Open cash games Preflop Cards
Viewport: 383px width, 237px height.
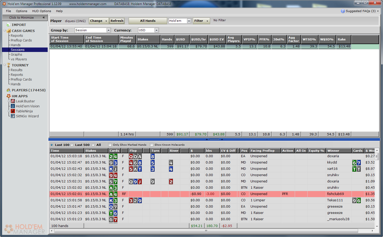(x=21, y=40)
